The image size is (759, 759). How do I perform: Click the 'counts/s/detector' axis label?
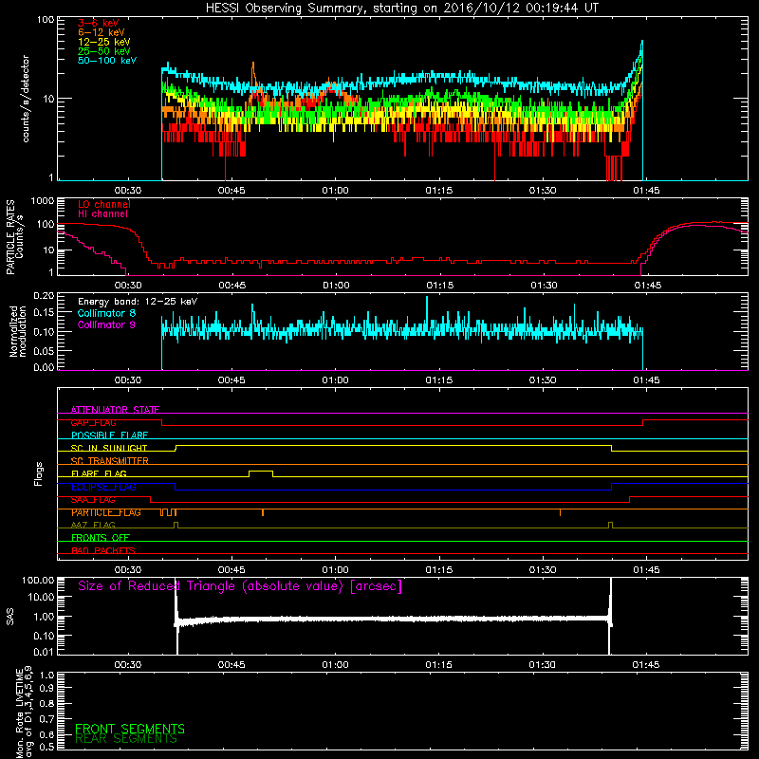tap(26, 99)
